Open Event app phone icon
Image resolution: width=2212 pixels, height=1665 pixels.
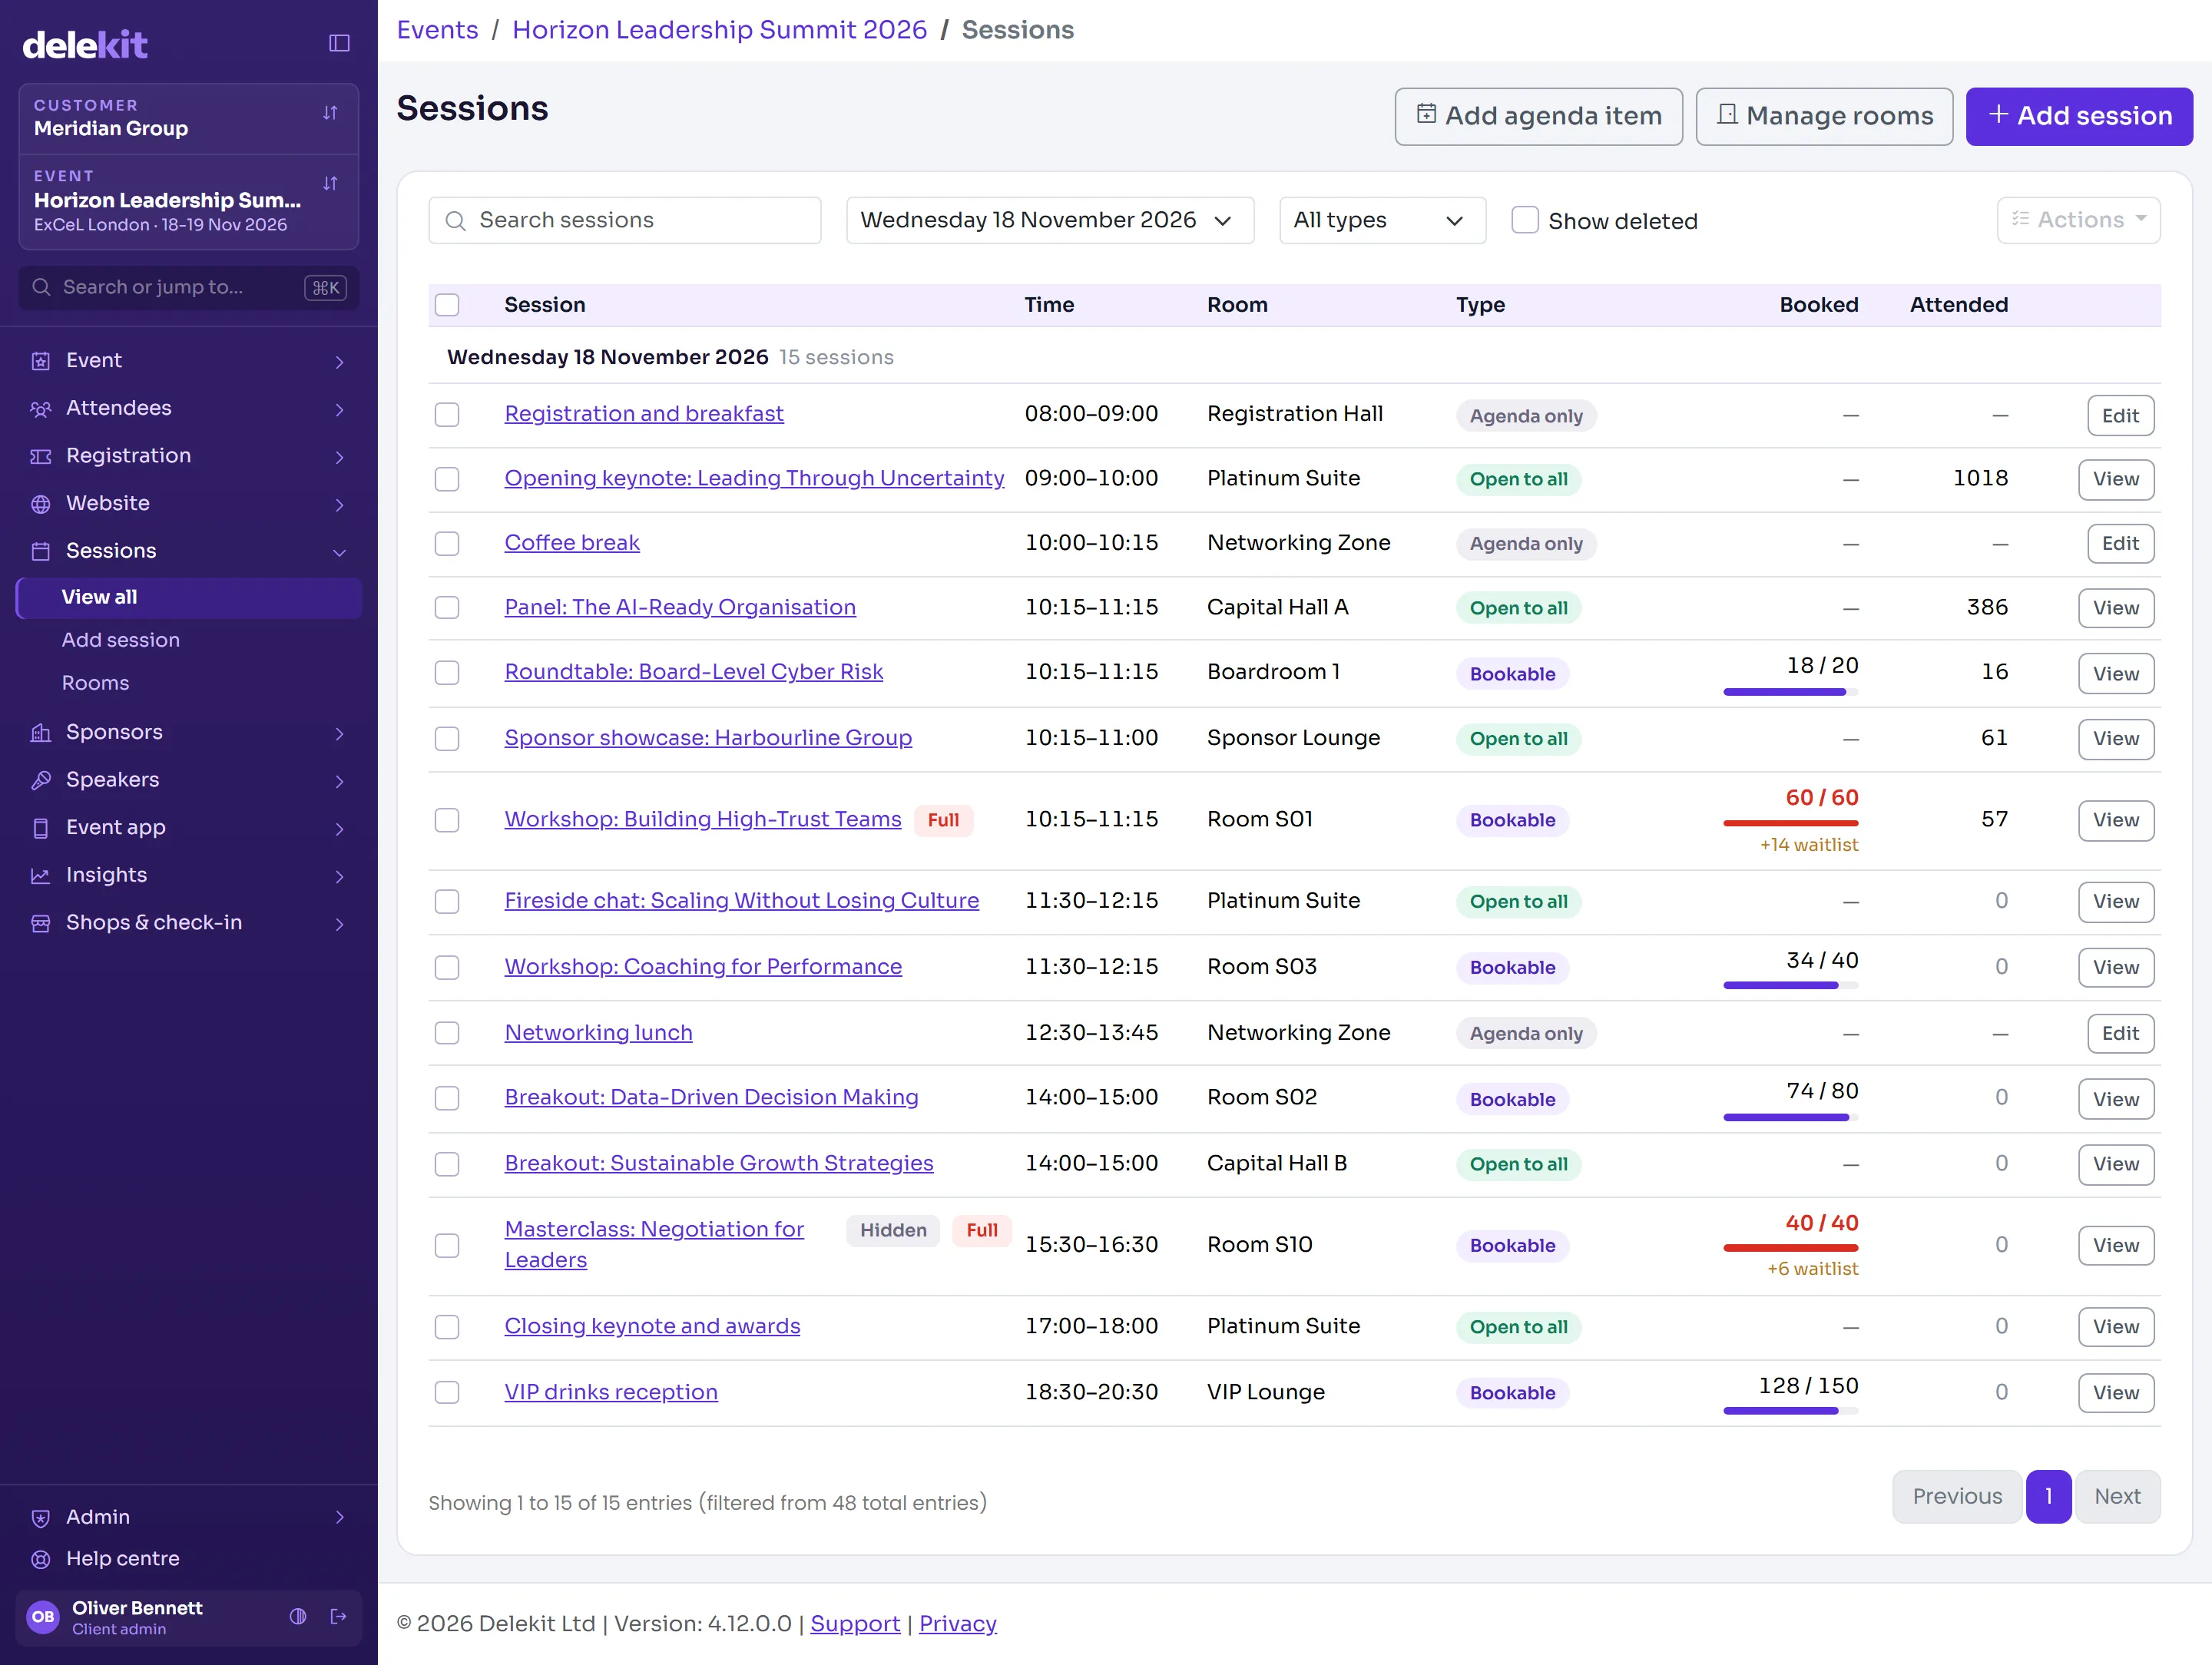40,828
